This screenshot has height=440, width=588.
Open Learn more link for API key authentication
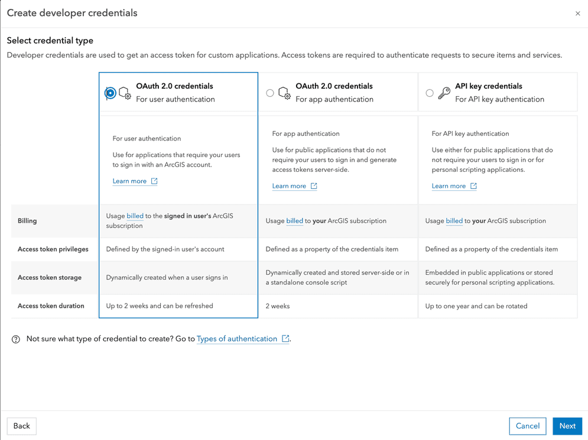(449, 186)
